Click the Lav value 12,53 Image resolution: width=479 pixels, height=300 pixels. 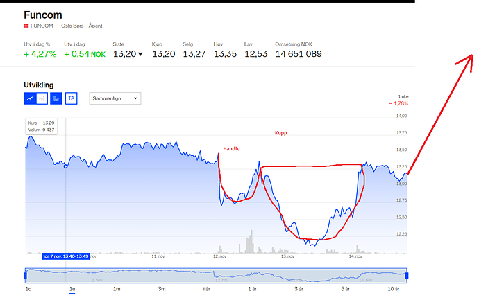(x=256, y=54)
